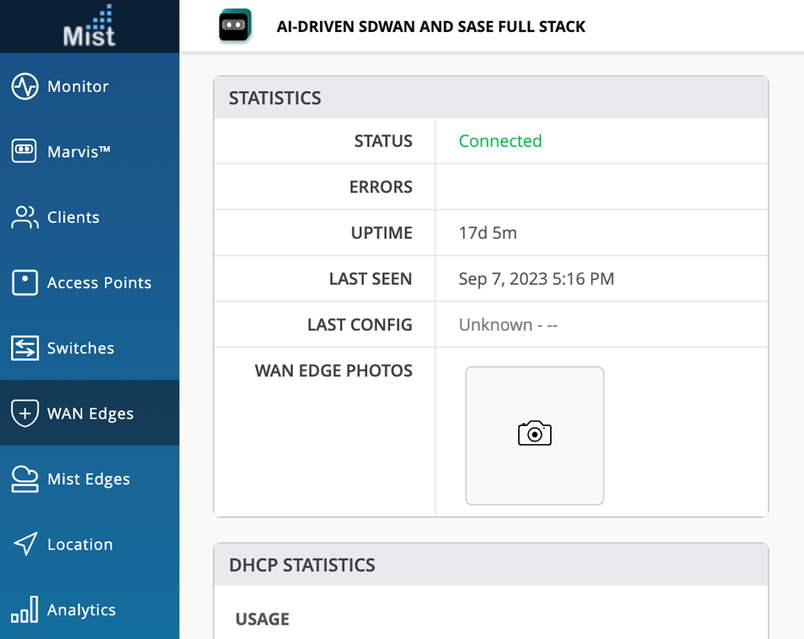Image resolution: width=804 pixels, height=639 pixels.
Task: Click the Mist logo
Action: pos(89,26)
